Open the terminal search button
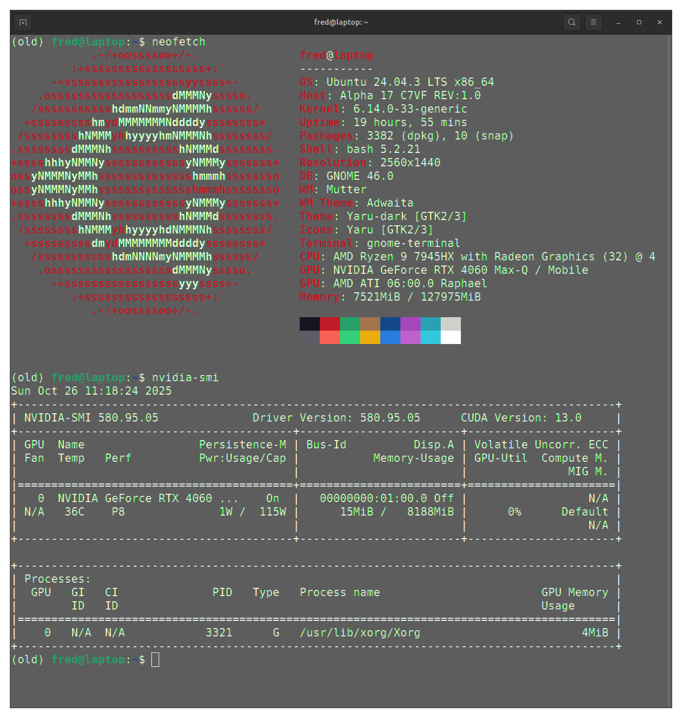Viewport: 682px width, 718px height. pos(571,22)
